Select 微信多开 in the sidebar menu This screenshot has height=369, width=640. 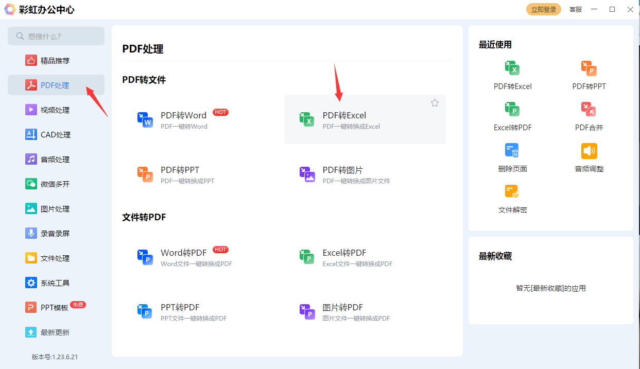coord(56,184)
